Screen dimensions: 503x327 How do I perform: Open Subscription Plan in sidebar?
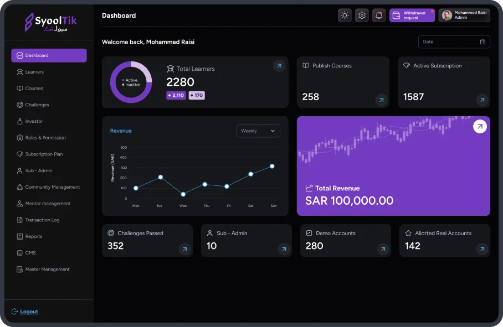44,154
